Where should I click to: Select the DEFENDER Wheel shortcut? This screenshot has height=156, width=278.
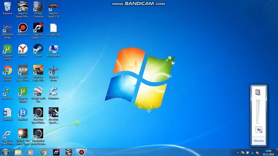coord(7,31)
